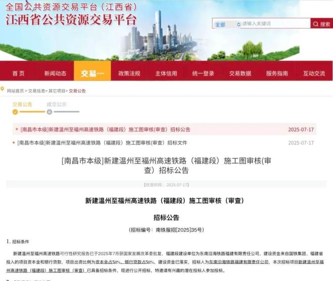
Task: Open the 首页 navigation menu item
Action: 18,74
